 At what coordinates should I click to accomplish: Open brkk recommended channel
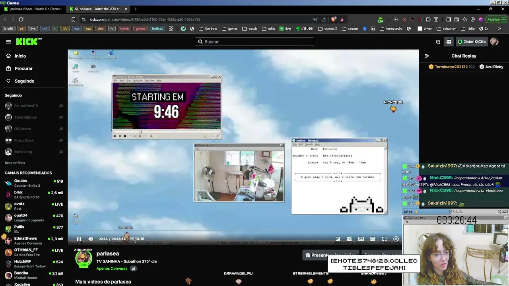coord(33,195)
